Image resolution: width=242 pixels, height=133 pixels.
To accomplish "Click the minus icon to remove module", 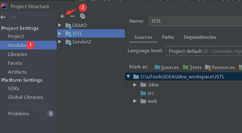I will [72, 16].
